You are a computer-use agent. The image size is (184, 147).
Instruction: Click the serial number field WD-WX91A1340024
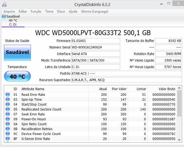[95, 47]
